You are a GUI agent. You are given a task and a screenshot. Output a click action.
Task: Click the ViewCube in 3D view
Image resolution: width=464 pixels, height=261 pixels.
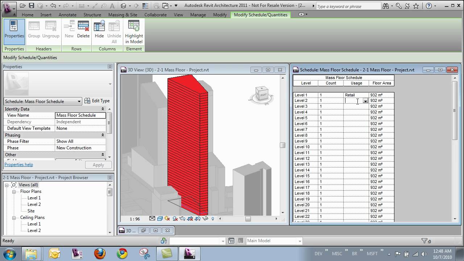pyautogui.click(x=261, y=95)
